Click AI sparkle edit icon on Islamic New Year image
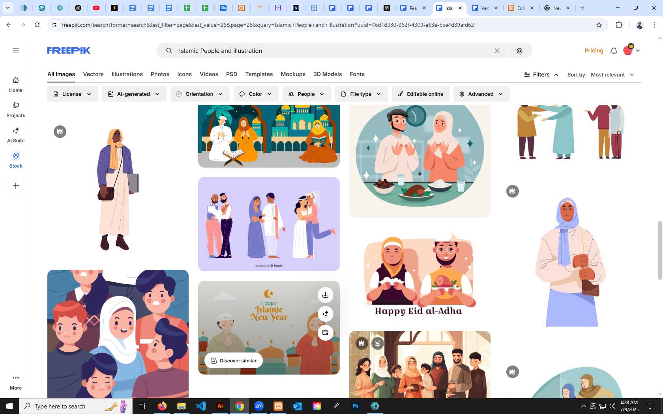Screen dimensions: 663x414 [x=325, y=314]
